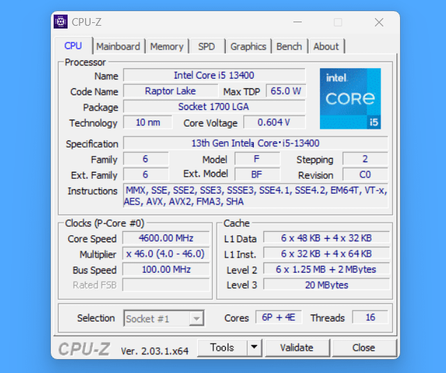The image size is (446, 373).
Task: Expand the Socket #1 selection combo box
Action: (x=164, y=318)
